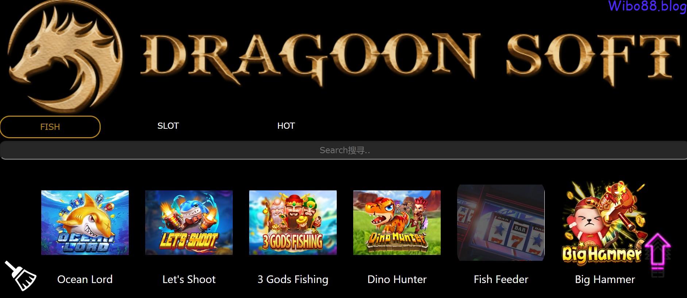
Task: Click the 3 Gods Fishing title text
Action: pyautogui.click(x=293, y=279)
